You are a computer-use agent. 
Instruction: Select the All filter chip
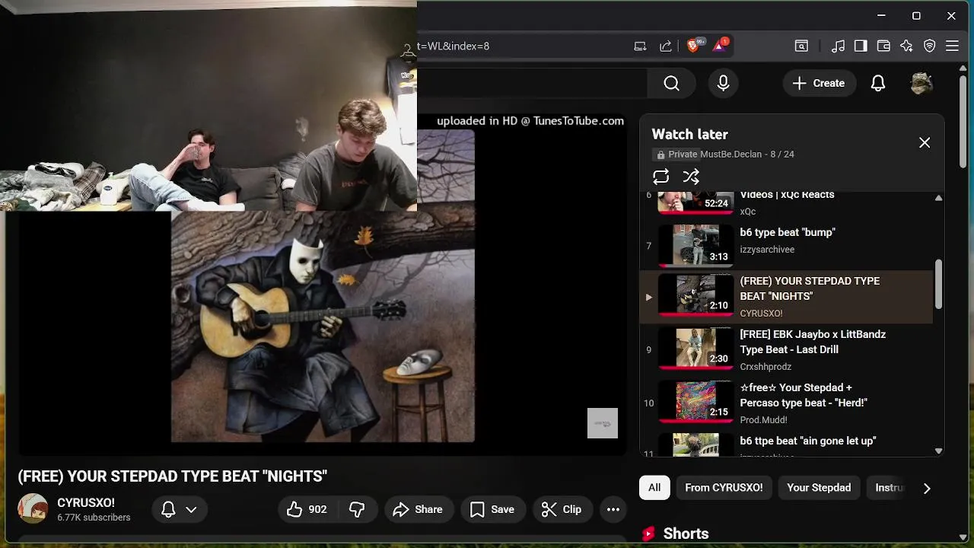654,488
